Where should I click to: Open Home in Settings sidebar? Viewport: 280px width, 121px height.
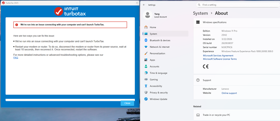(165, 27)
